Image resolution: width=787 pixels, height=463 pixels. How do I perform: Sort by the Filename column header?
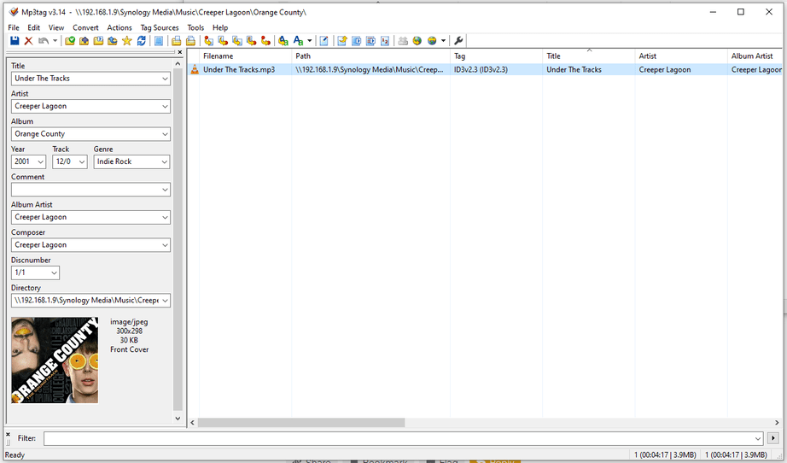[x=245, y=56]
